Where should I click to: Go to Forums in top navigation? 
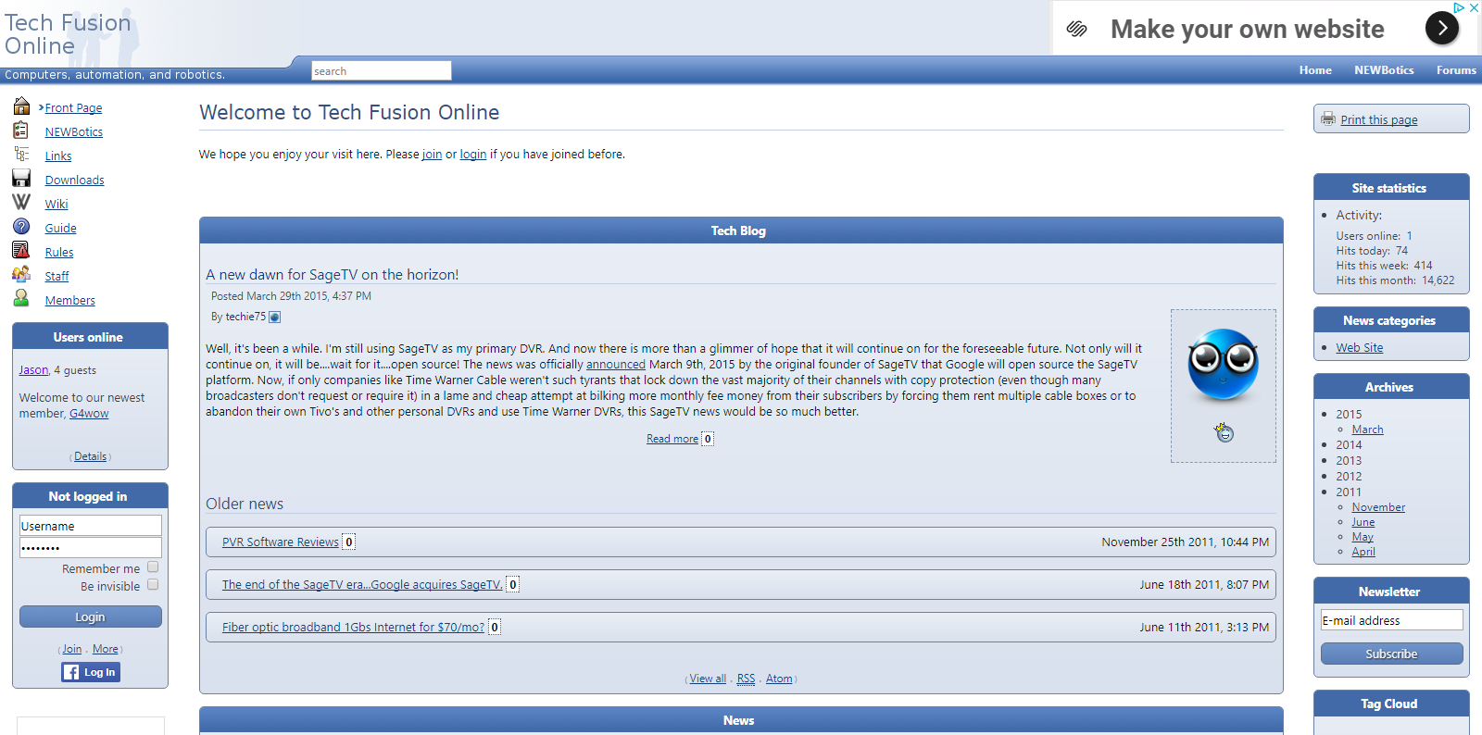coord(1456,70)
